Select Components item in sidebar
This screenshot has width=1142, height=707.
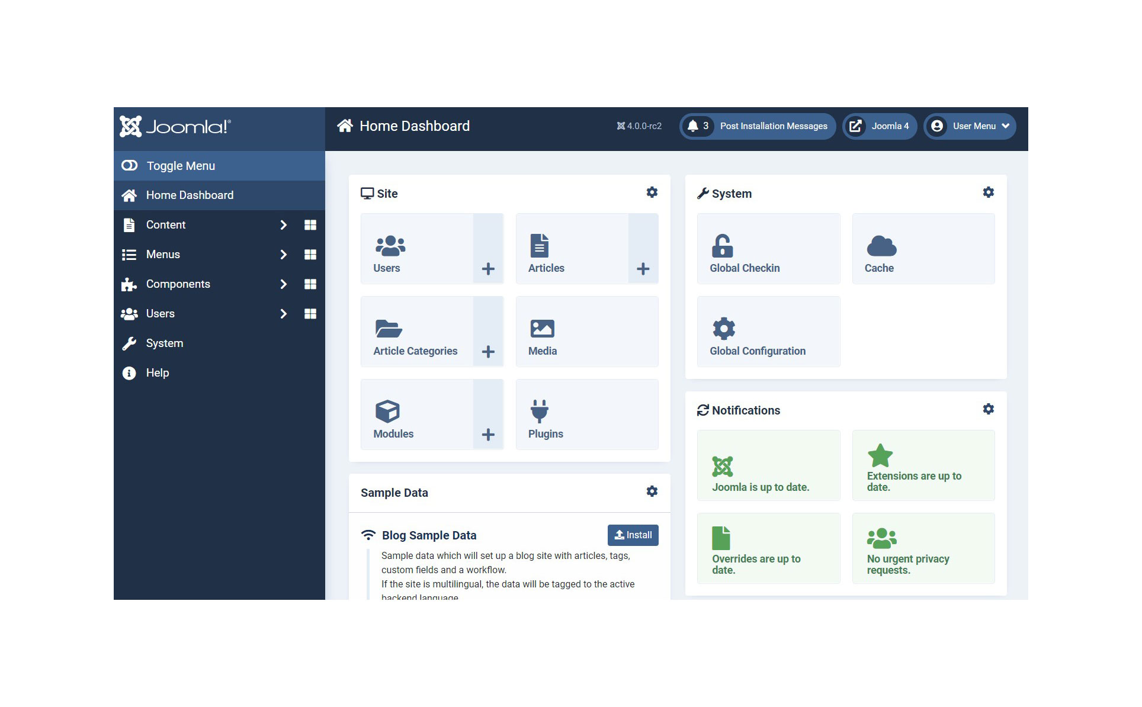(178, 284)
